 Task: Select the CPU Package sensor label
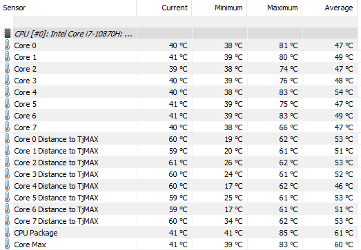[36, 233]
